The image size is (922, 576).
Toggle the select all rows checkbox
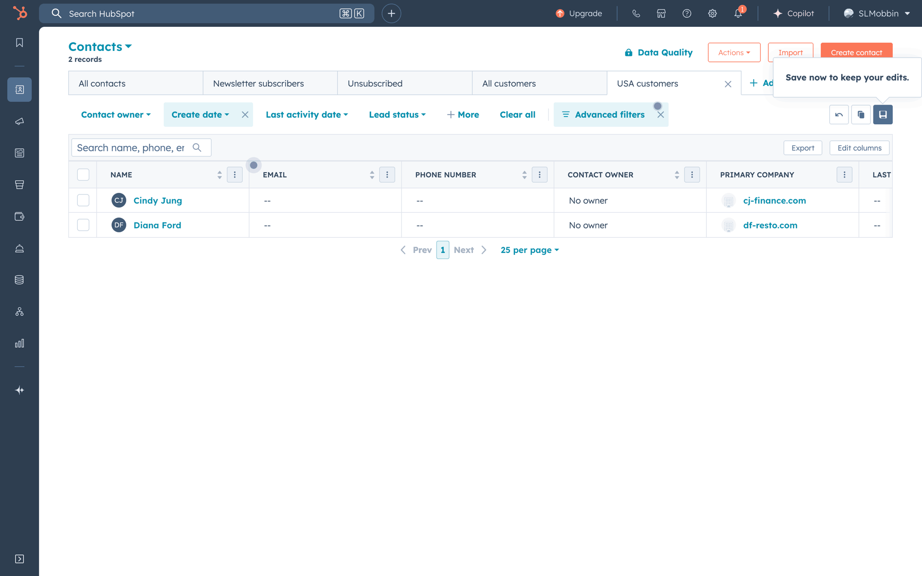(x=83, y=175)
